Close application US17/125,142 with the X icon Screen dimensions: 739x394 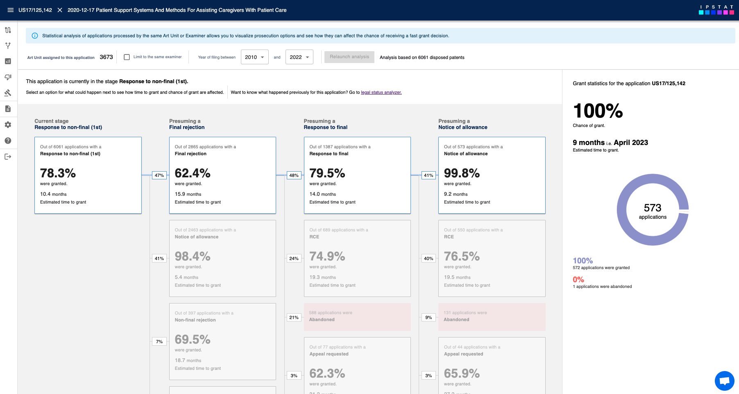(60, 10)
